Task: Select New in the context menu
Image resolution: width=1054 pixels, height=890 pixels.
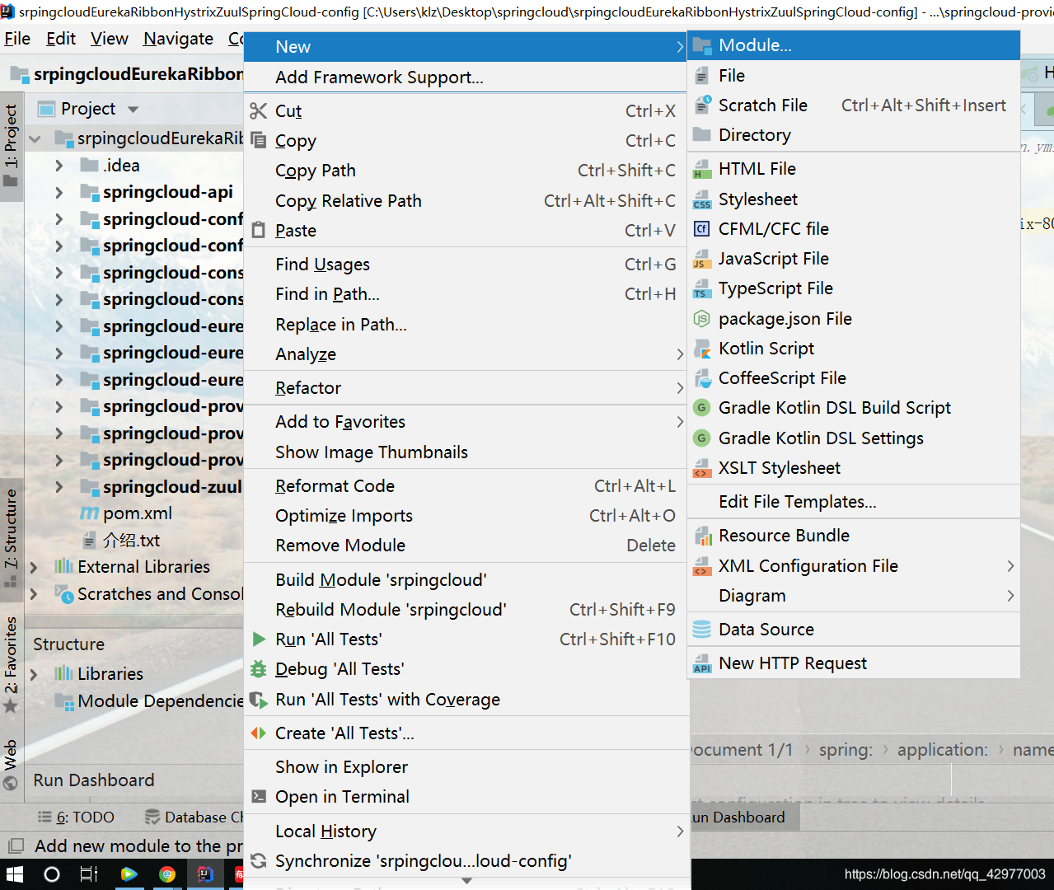Action: pyautogui.click(x=466, y=47)
